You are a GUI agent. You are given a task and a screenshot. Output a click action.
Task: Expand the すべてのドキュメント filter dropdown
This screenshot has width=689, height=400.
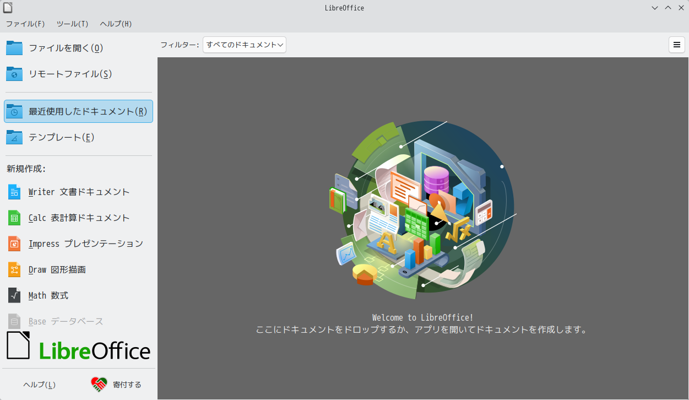click(x=245, y=45)
